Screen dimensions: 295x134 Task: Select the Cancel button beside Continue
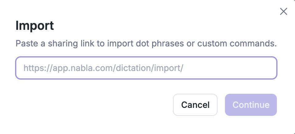click(195, 105)
